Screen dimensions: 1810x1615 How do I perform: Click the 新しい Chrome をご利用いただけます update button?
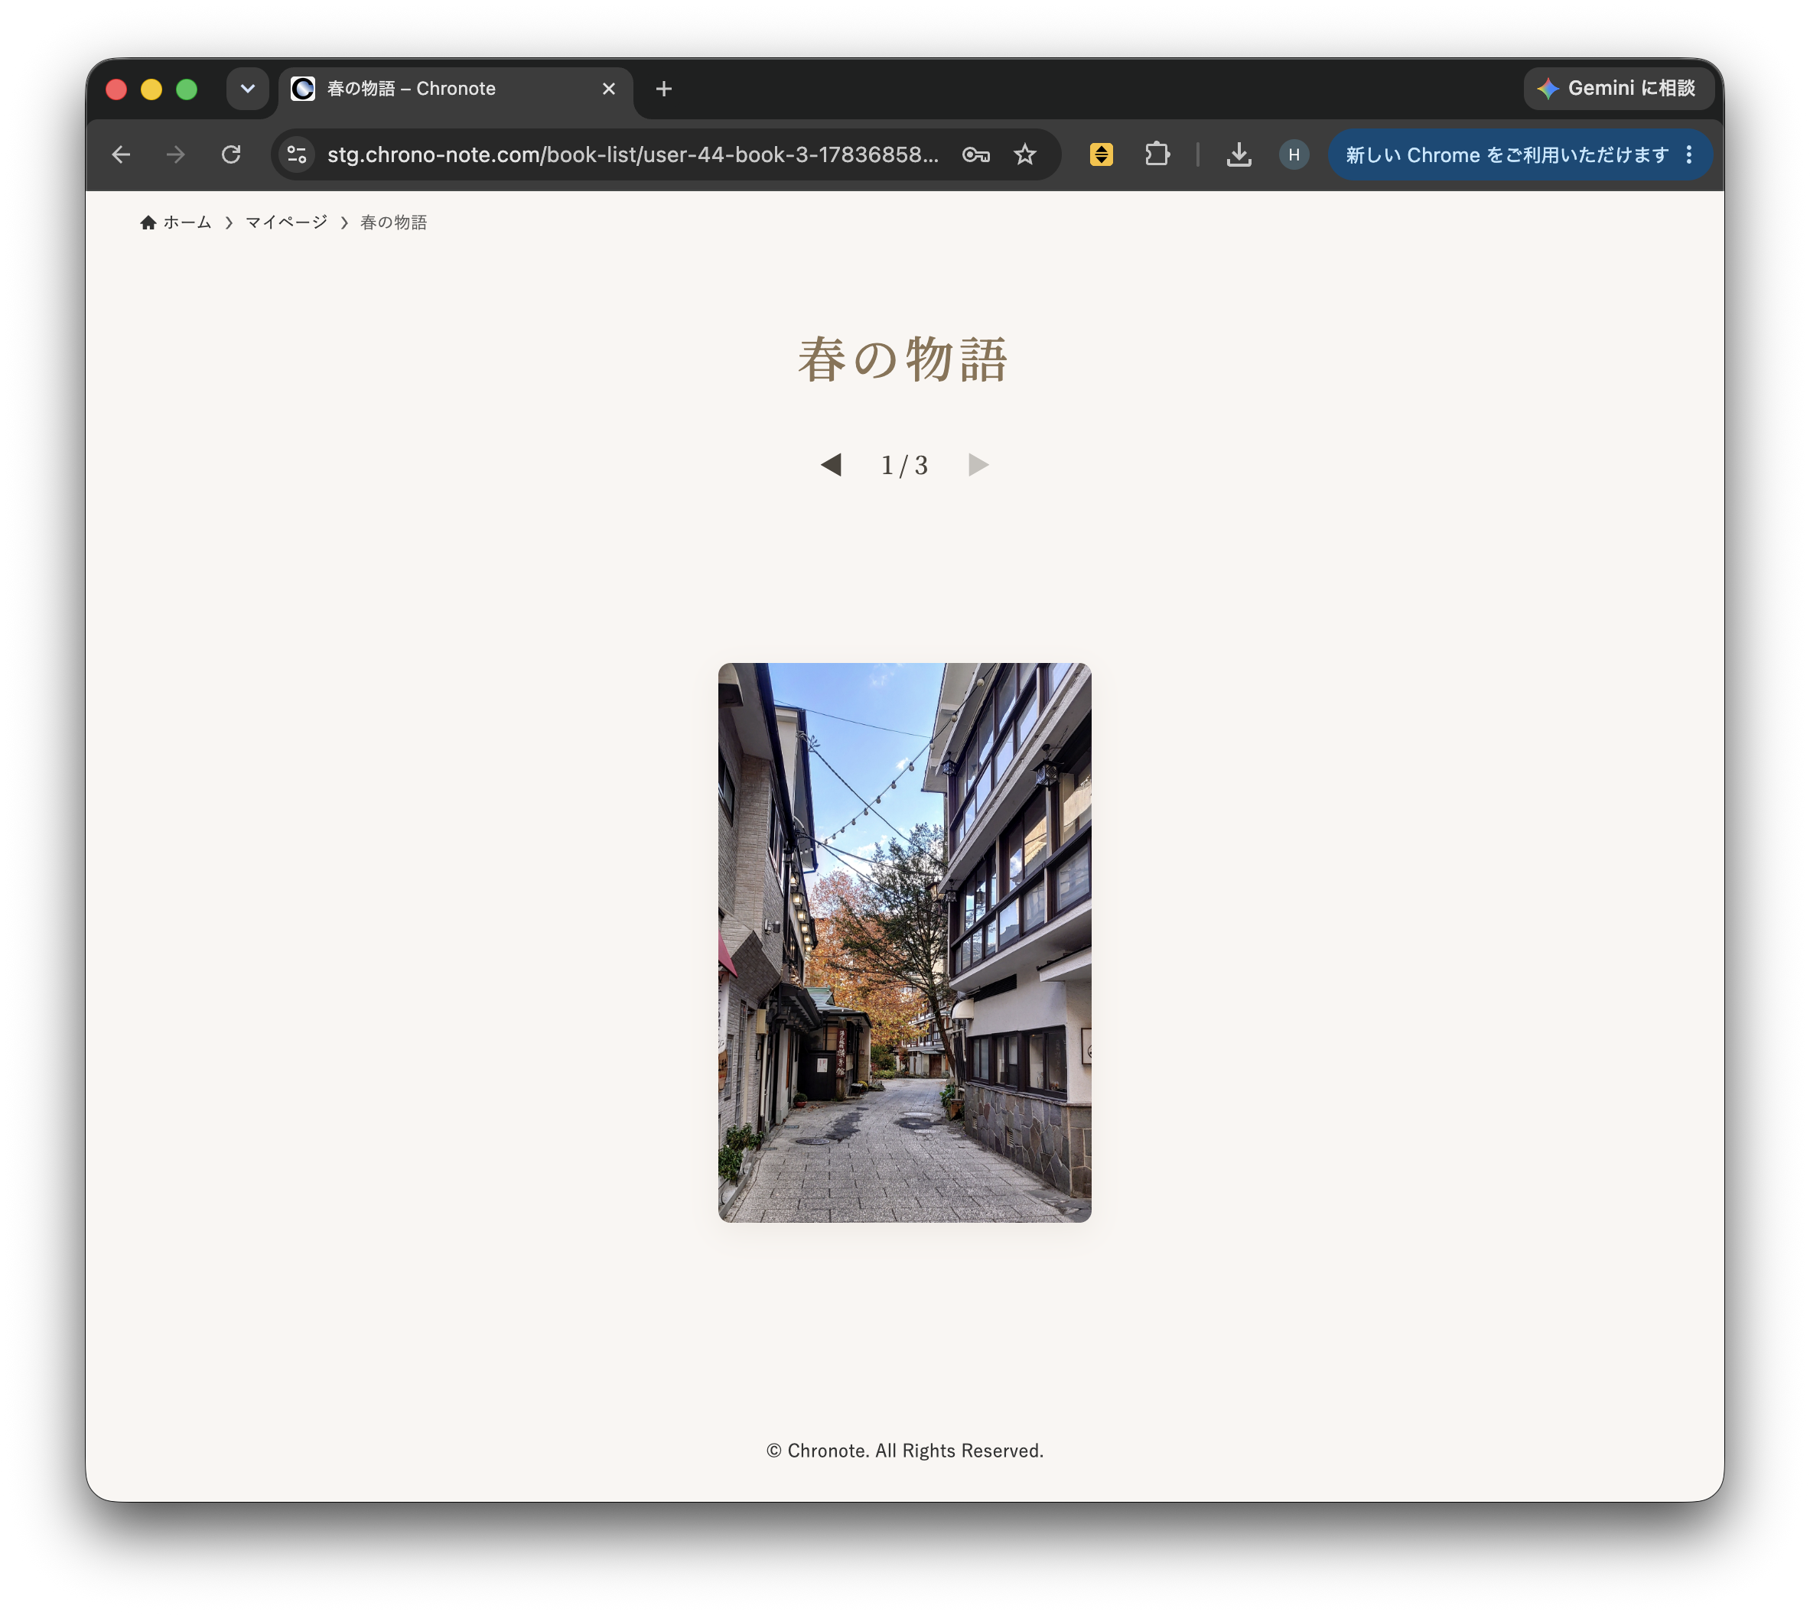[x=1506, y=154]
